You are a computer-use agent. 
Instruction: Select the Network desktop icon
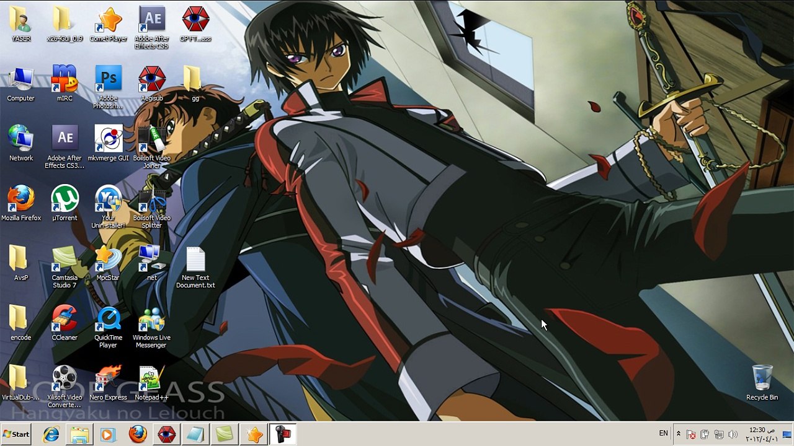point(21,143)
